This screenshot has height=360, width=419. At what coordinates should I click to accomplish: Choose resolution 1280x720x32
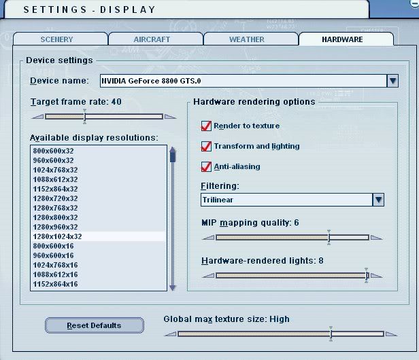pos(99,198)
